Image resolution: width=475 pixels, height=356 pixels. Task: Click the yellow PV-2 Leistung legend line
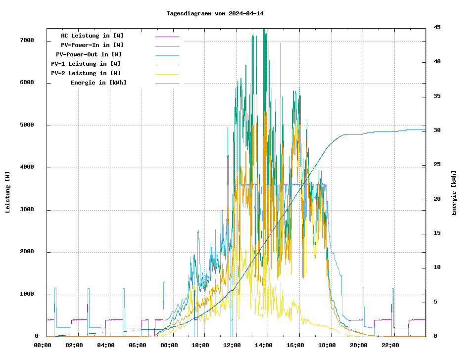[x=167, y=74]
